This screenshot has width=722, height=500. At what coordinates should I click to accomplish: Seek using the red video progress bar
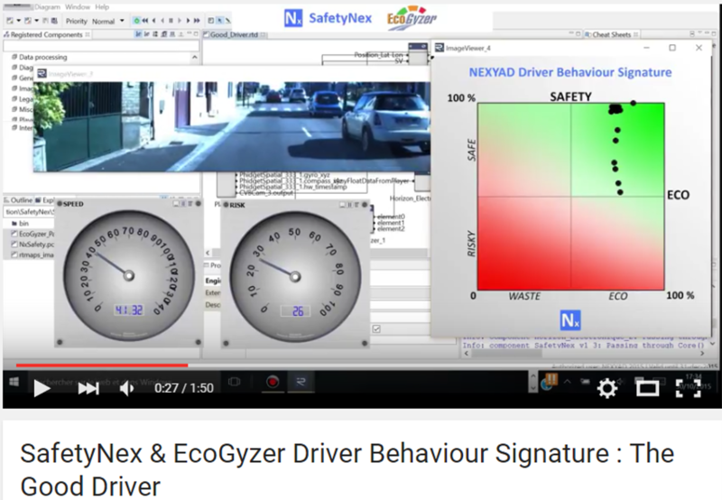pos(102,366)
